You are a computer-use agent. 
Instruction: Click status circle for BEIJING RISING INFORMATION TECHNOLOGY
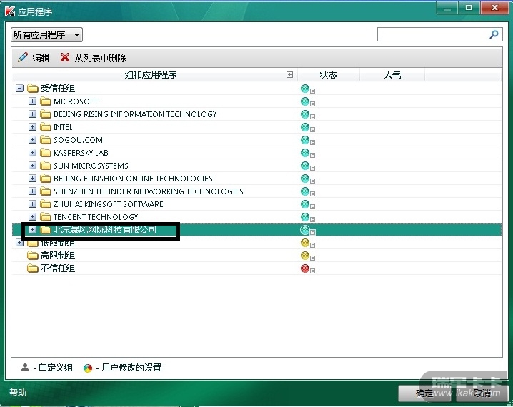(x=305, y=114)
